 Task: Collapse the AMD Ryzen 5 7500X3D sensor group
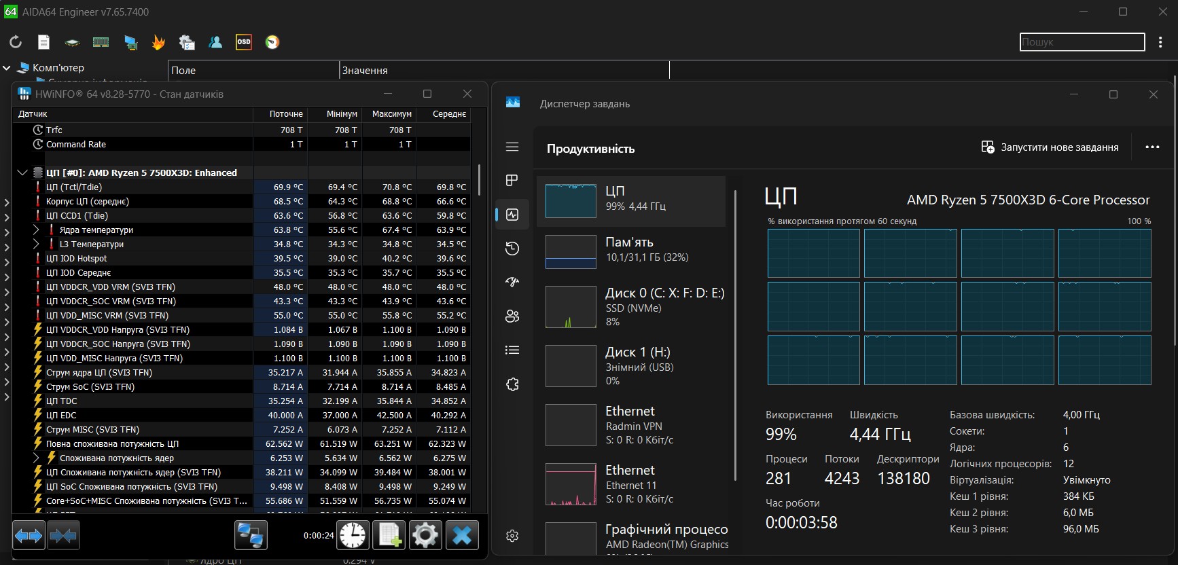click(x=22, y=172)
